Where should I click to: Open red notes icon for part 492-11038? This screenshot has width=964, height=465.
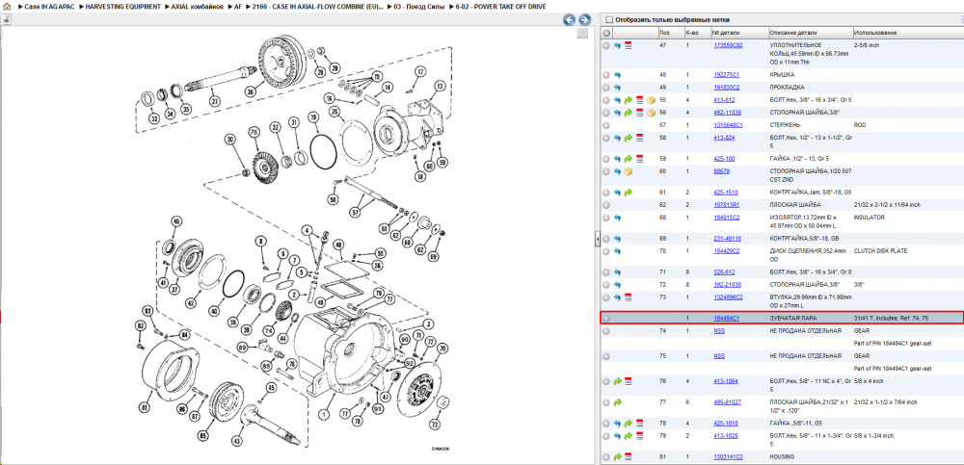click(x=639, y=113)
